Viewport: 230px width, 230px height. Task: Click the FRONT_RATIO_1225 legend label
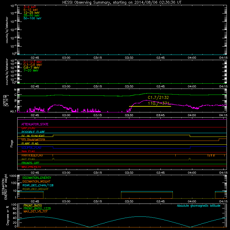[x=37, y=208]
